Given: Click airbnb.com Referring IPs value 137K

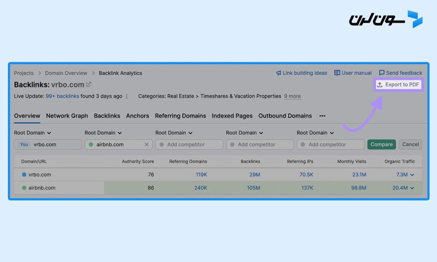Looking at the screenshot, I should [307, 188].
